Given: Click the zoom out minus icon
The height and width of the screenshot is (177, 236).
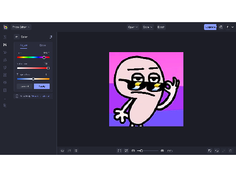Looking at the screenshot, I should [x=133, y=150].
